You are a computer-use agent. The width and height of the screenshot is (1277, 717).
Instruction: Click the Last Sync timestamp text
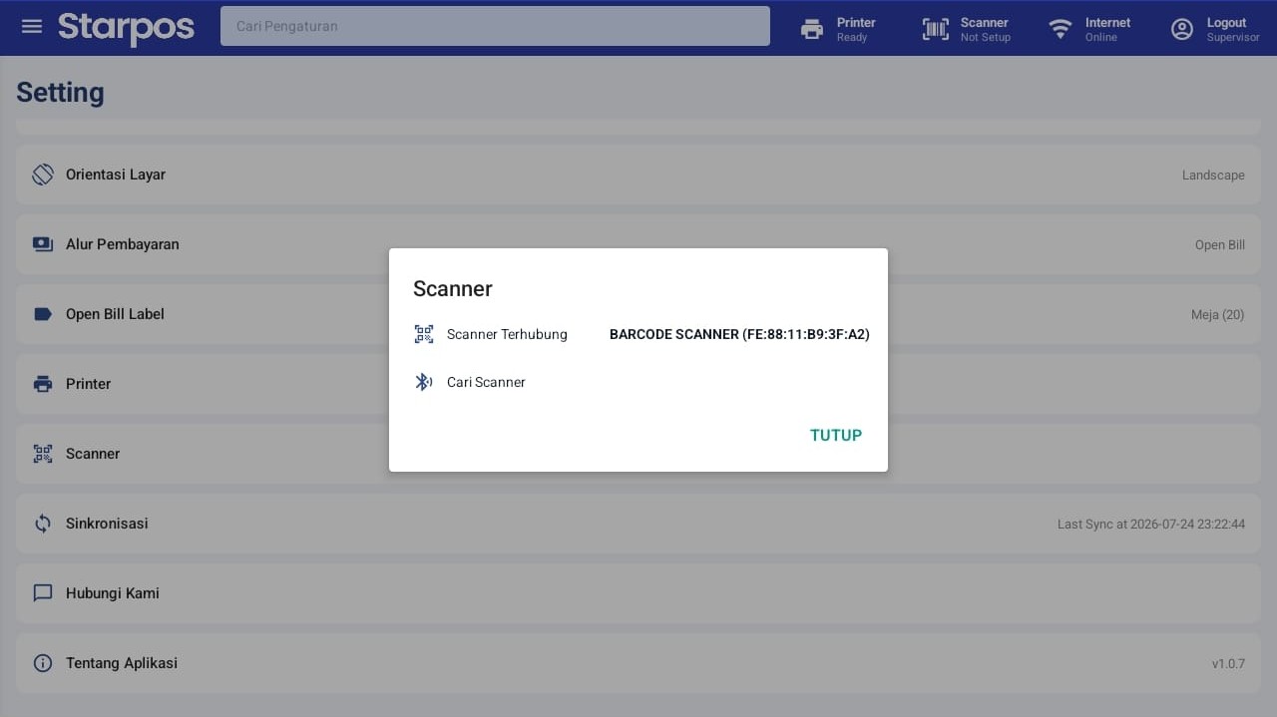[x=1151, y=524]
